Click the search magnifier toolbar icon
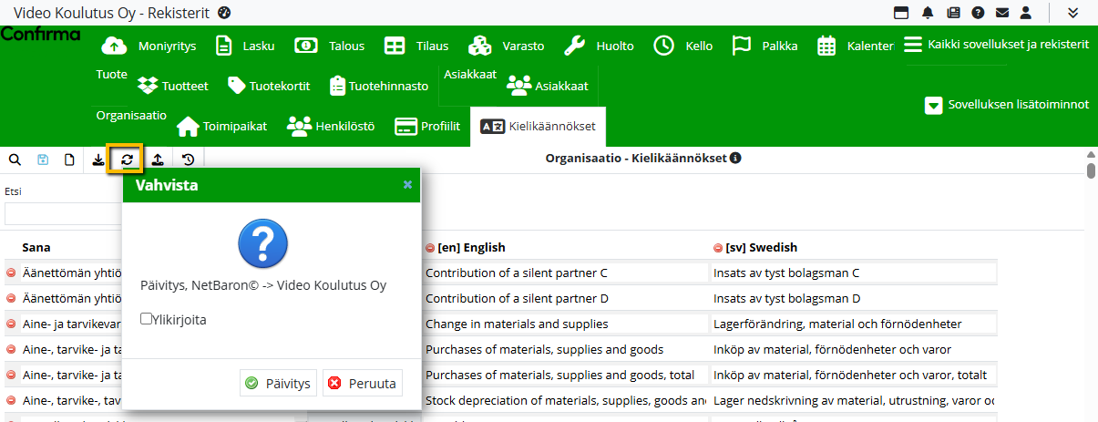The image size is (1098, 422). 15,160
